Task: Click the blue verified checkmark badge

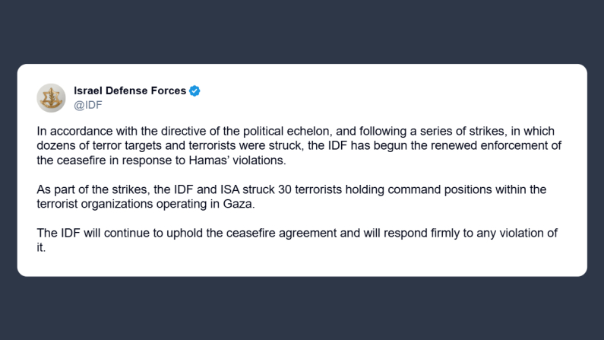Action: (195, 91)
